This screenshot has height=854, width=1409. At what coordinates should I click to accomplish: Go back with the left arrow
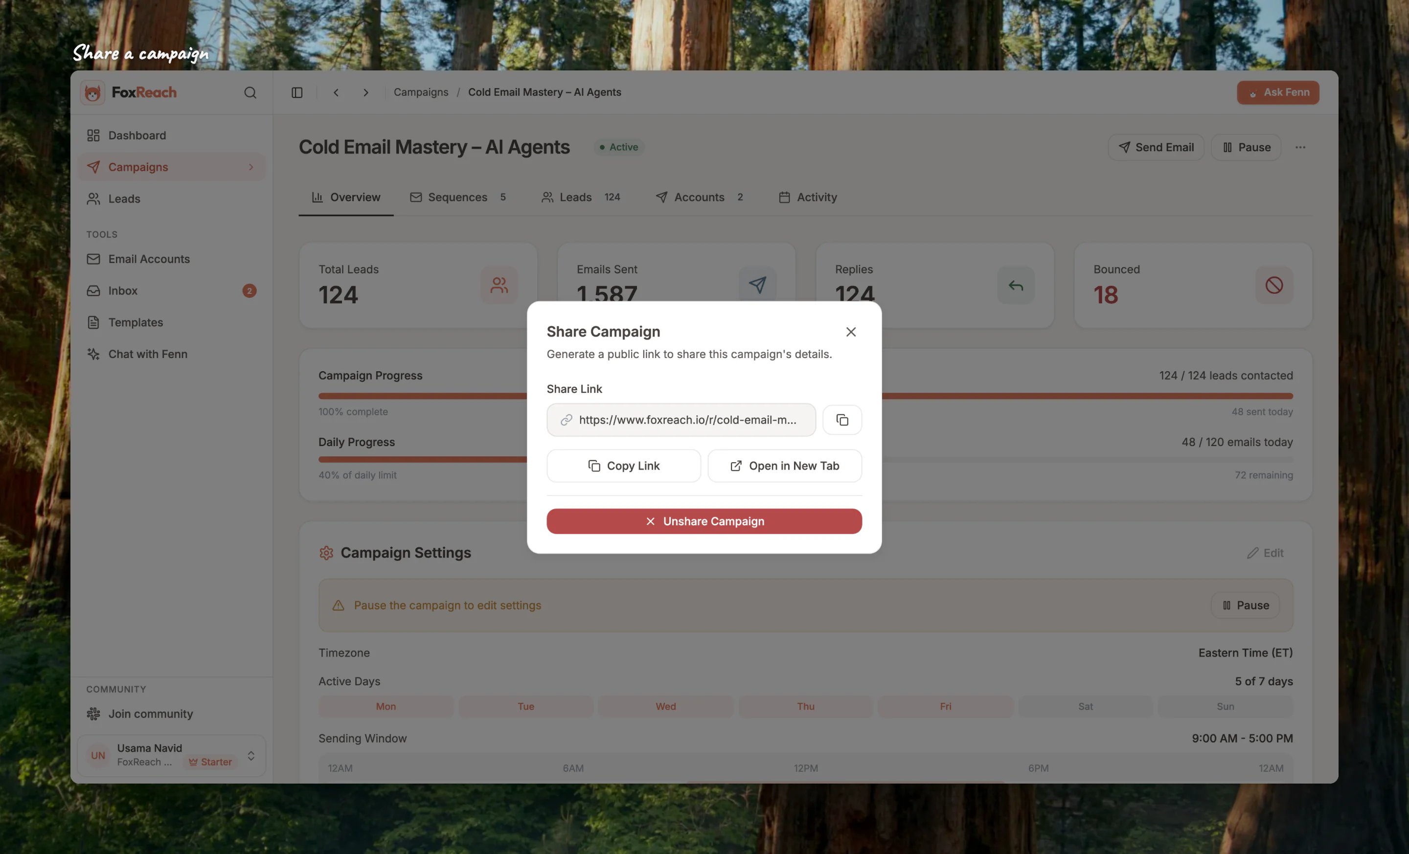click(336, 92)
